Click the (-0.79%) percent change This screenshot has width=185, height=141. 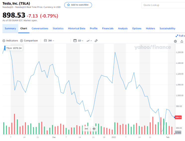(49, 16)
